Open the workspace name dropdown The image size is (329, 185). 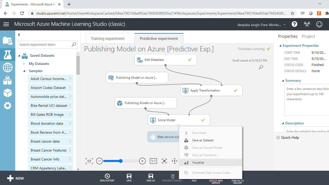click(262, 25)
